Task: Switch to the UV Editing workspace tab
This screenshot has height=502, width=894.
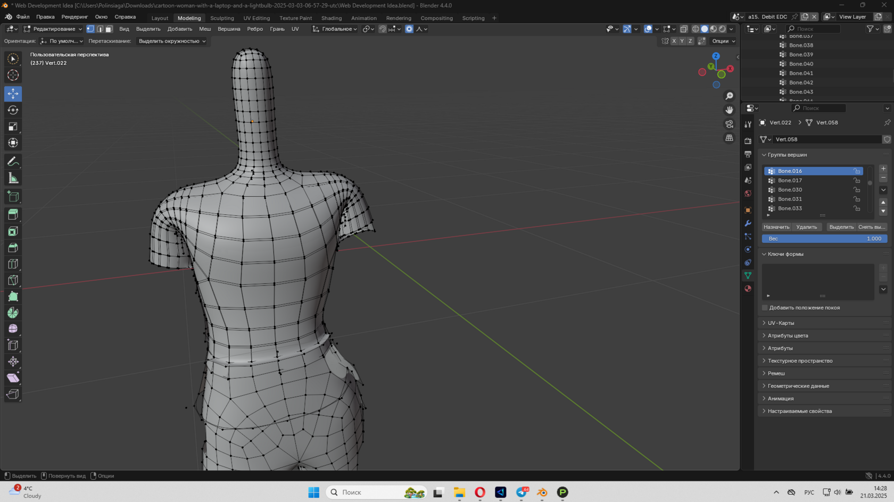Action: [256, 18]
